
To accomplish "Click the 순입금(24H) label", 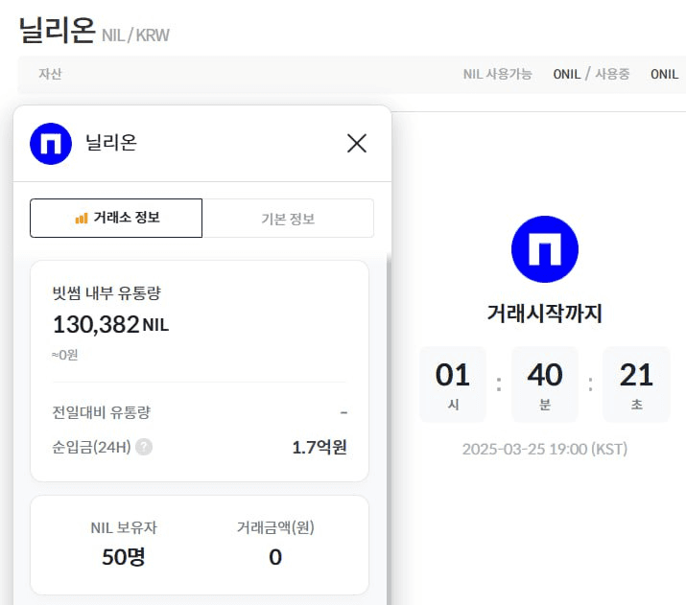I will (x=91, y=447).
